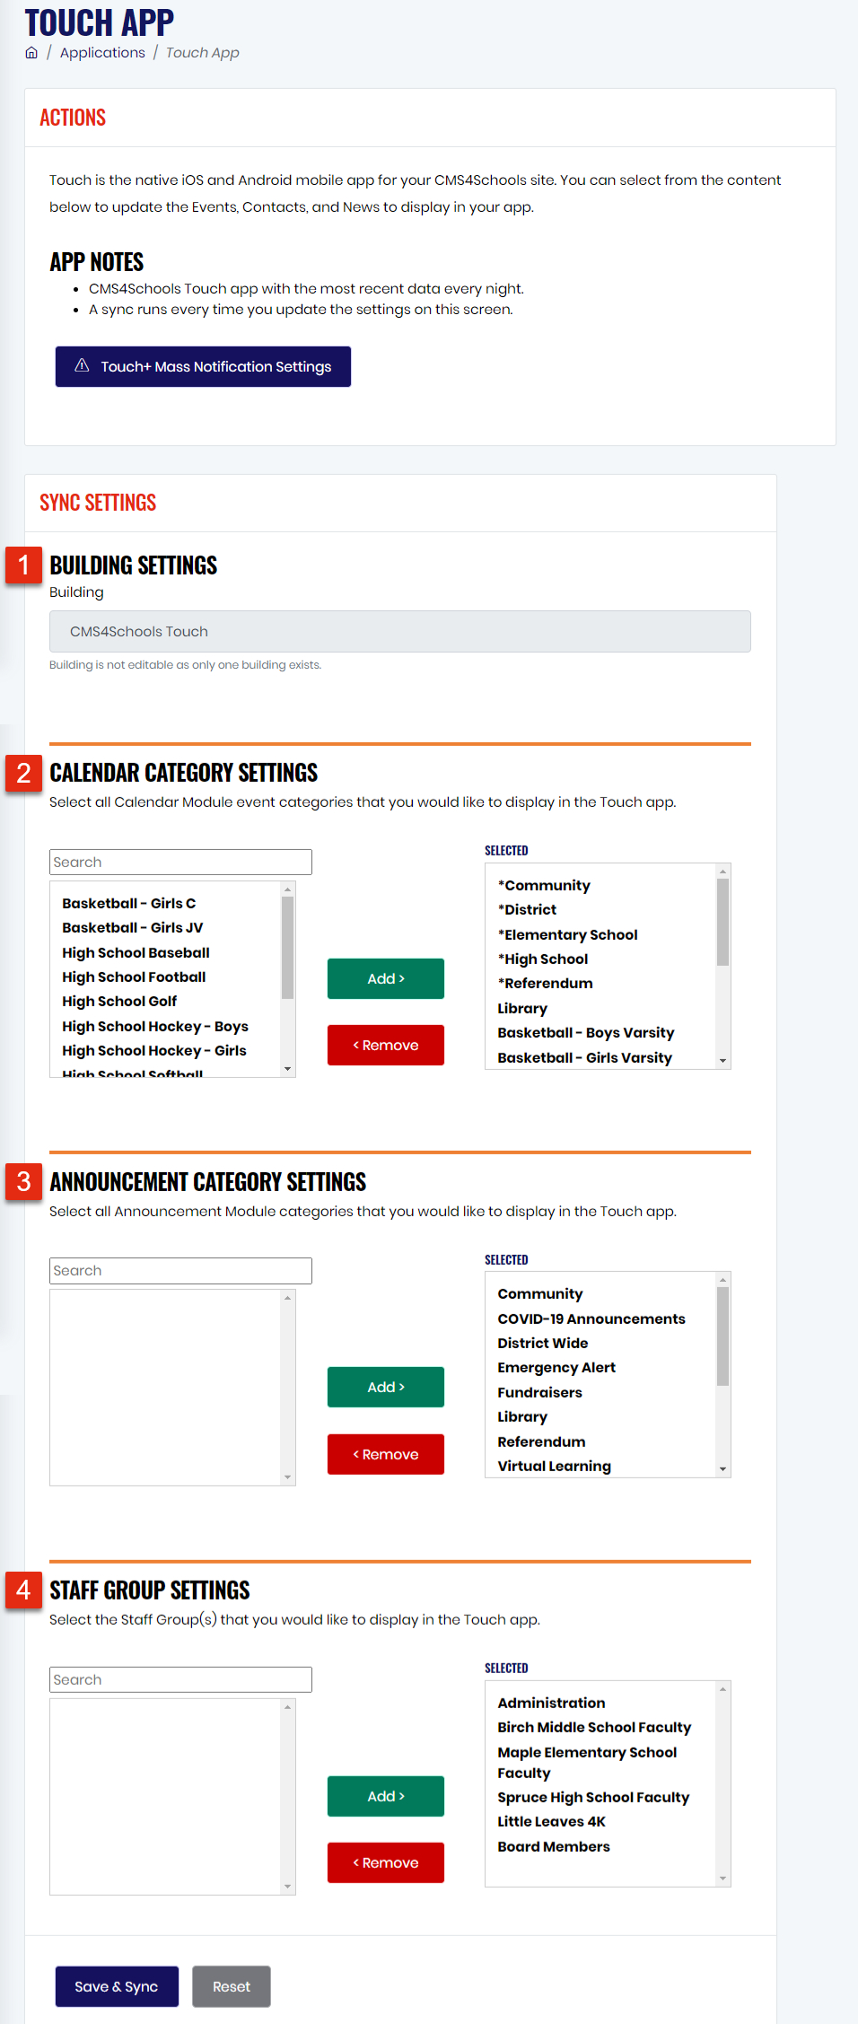Select Basketball - Boys Varsity entry
Viewport: 858px width, 2024px height.
pyautogui.click(x=586, y=1032)
